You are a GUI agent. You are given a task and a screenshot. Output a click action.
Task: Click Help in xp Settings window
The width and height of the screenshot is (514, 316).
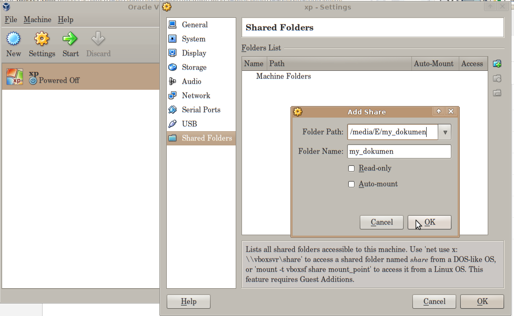[x=188, y=301]
